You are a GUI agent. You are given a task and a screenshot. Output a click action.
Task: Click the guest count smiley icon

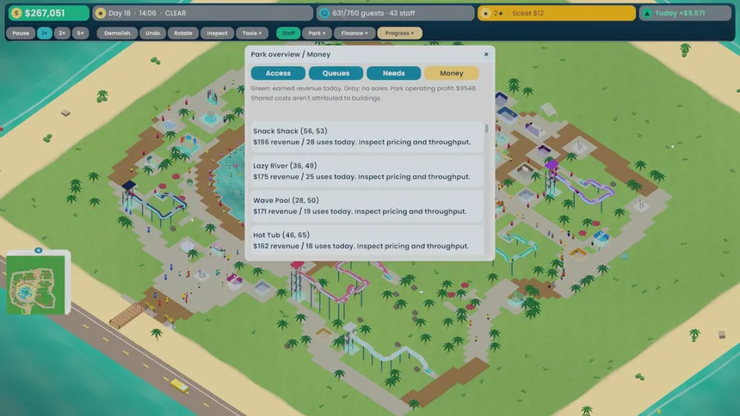click(x=324, y=13)
